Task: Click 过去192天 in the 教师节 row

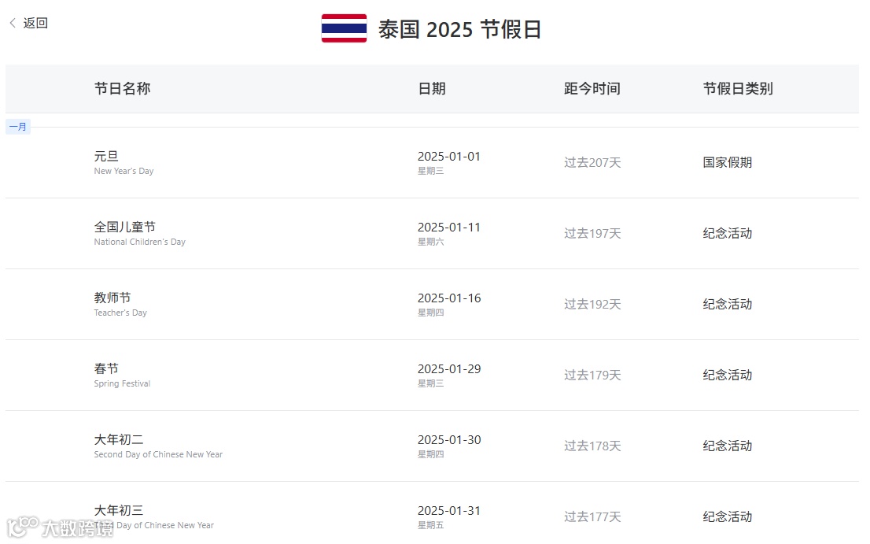Action: pyautogui.click(x=592, y=304)
